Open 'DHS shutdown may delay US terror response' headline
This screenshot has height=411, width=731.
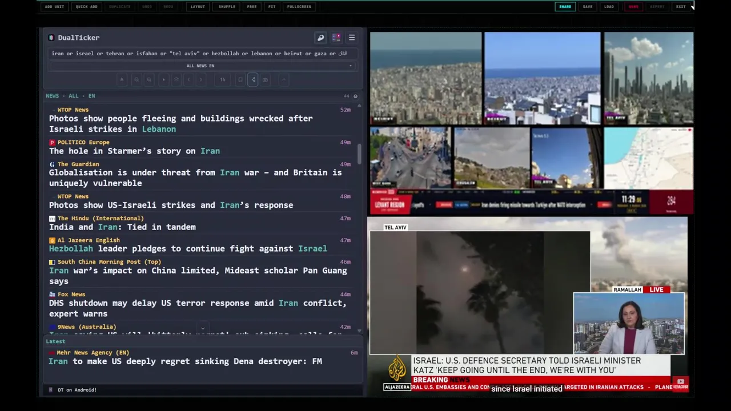click(x=198, y=308)
